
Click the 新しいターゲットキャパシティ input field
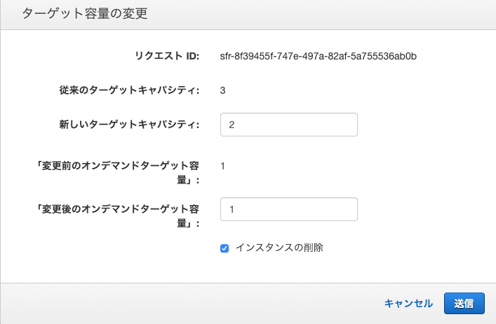click(x=289, y=125)
